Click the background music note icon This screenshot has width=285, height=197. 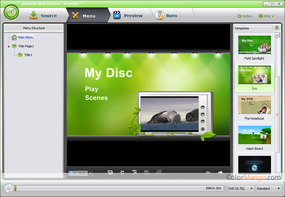(x=122, y=172)
